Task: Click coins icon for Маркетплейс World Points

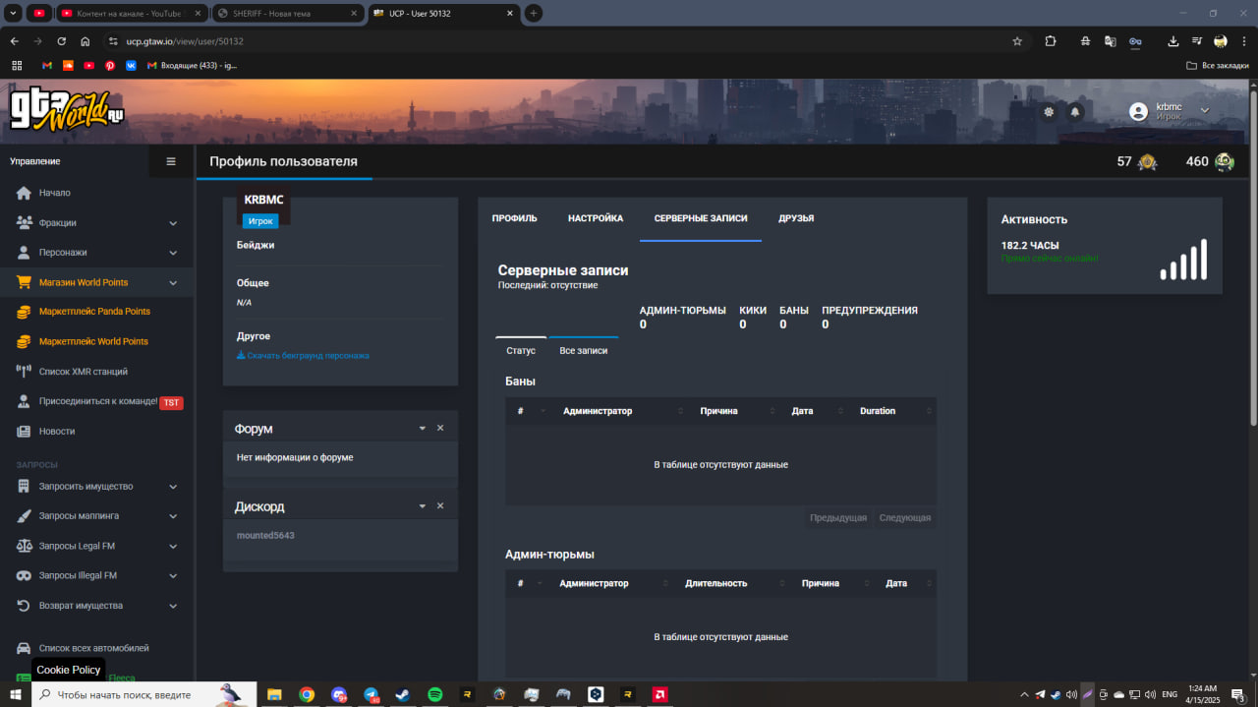Action: pyautogui.click(x=25, y=341)
